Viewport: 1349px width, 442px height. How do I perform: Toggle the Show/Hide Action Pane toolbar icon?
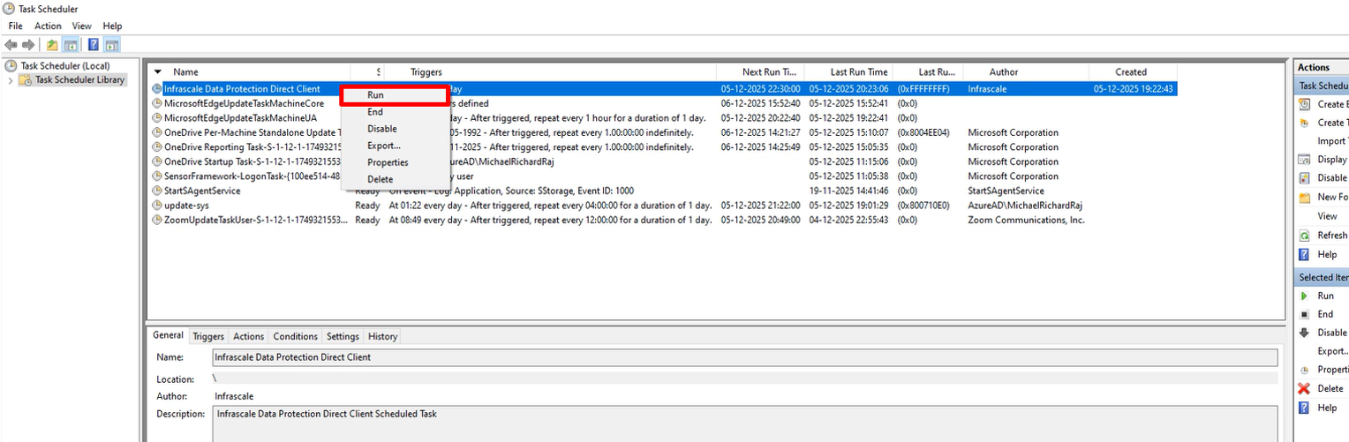[112, 45]
